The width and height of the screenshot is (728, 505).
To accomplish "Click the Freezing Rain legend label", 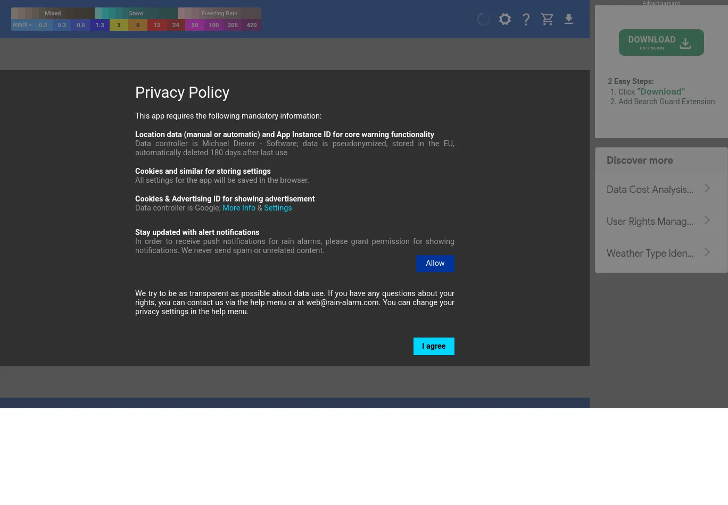I will 219,13.
